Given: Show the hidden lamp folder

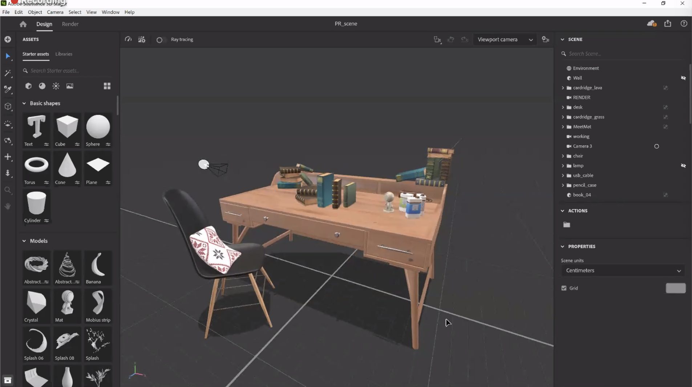Looking at the screenshot, I should pos(683,166).
